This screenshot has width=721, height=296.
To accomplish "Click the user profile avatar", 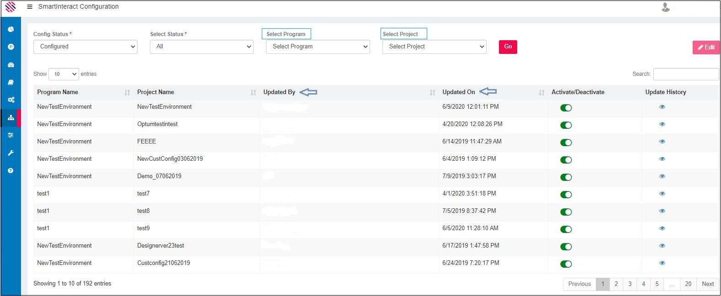I will (666, 7).
